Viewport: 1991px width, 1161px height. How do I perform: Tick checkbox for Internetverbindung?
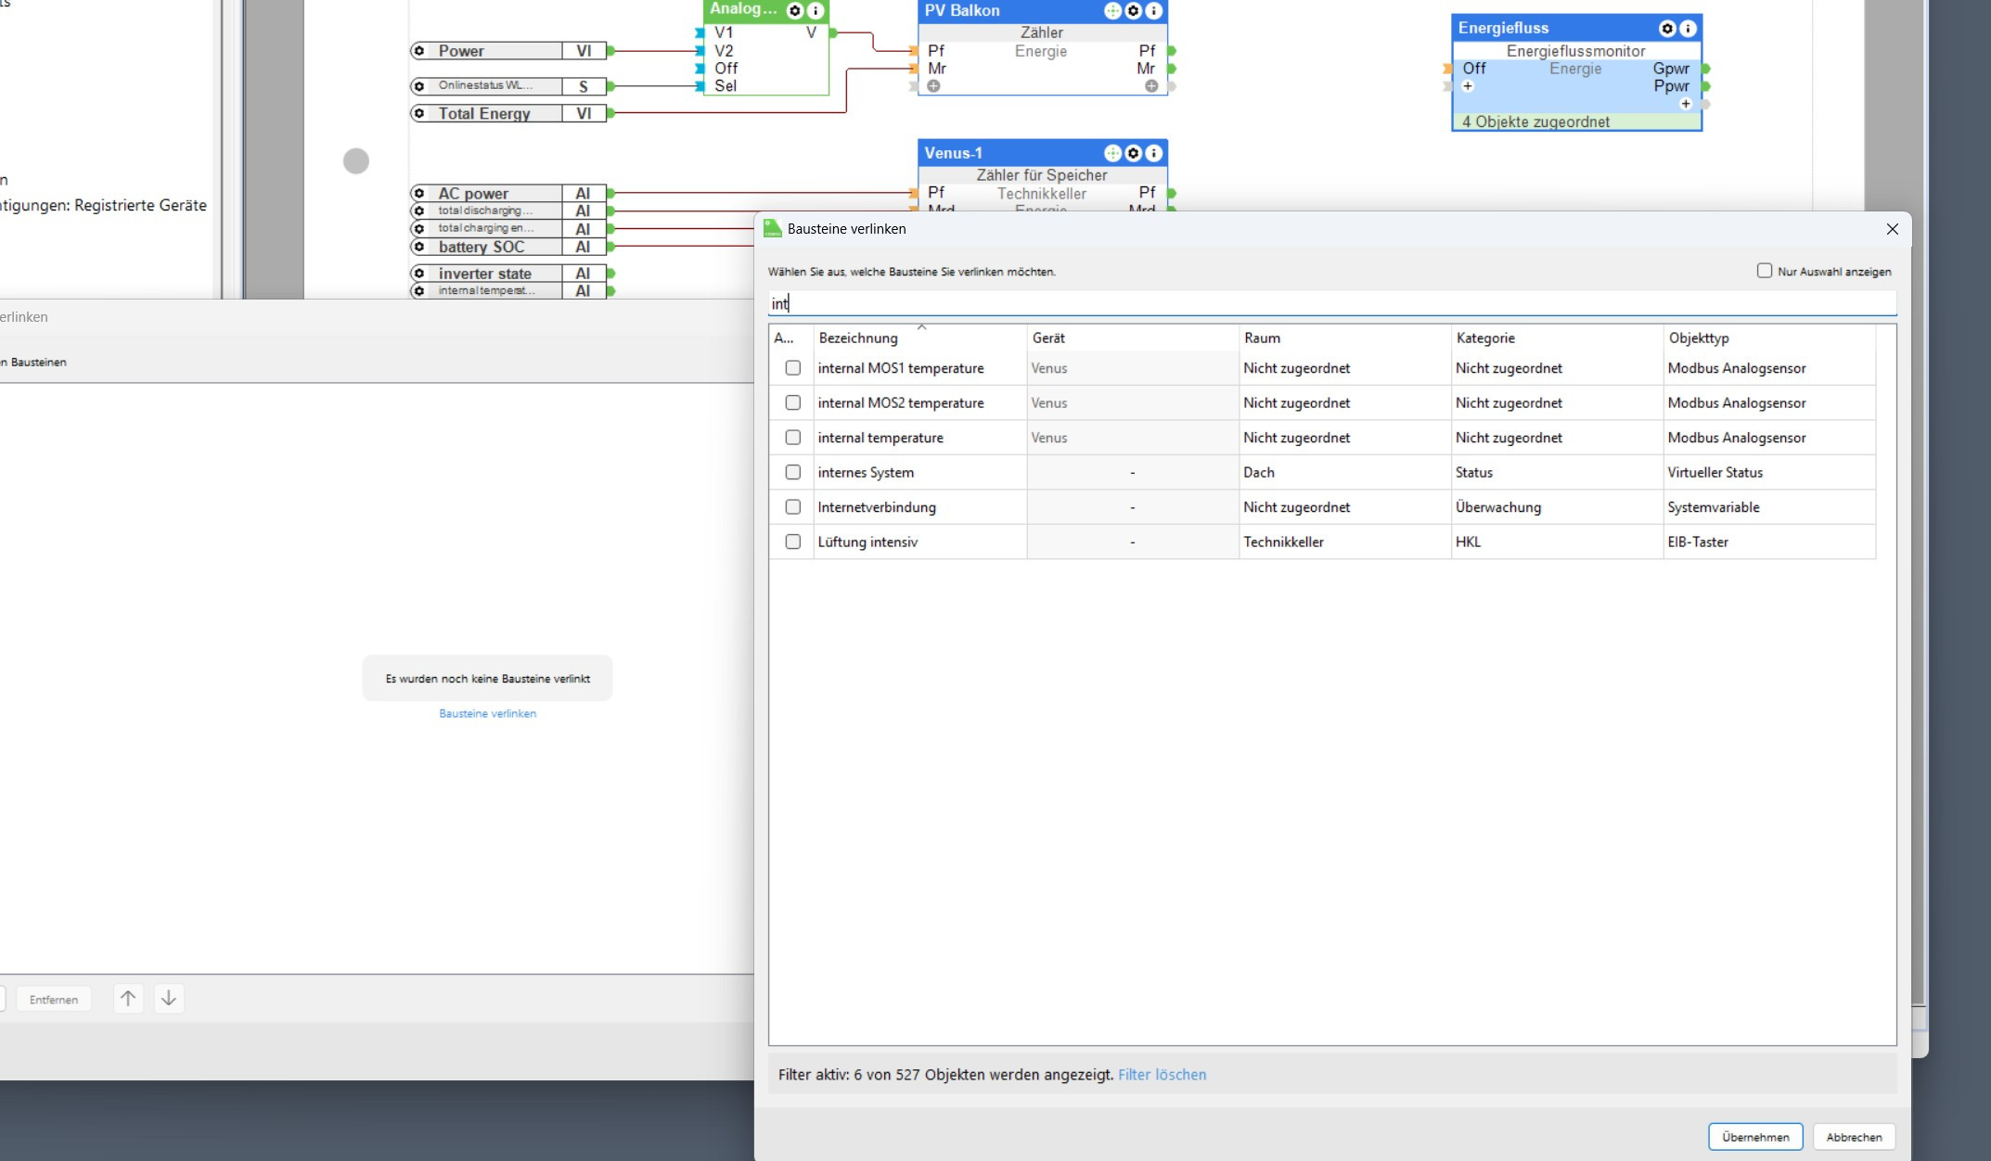click(792, 507)
